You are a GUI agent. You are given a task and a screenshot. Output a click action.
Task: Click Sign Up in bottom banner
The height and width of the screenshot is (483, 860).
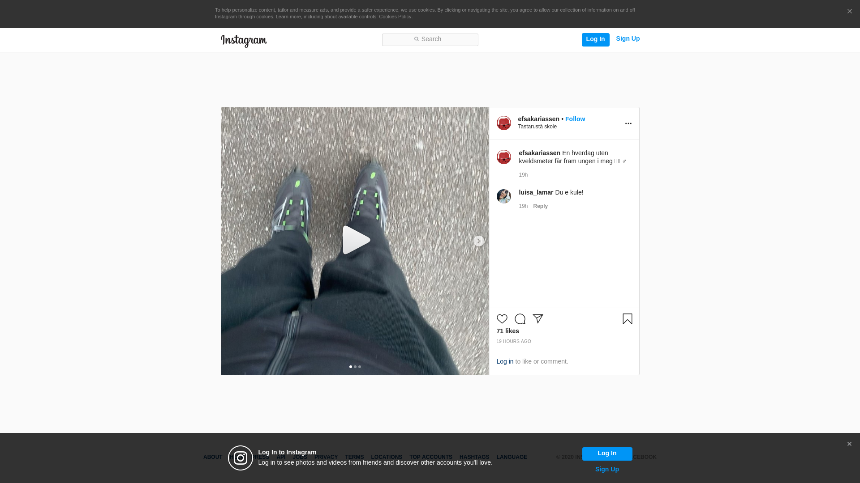pos(607,469)
